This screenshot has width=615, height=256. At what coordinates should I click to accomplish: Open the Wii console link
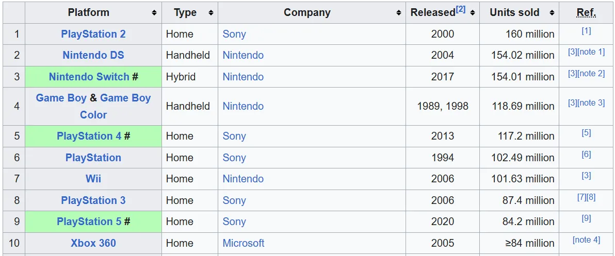click(93, 179)
